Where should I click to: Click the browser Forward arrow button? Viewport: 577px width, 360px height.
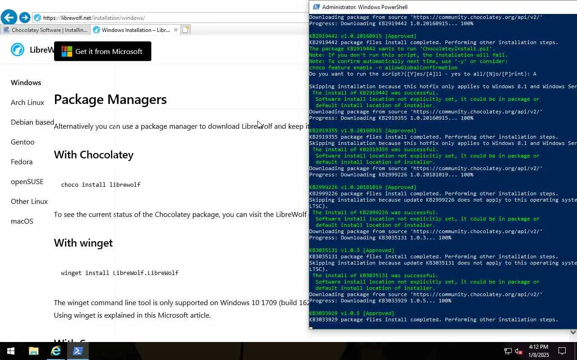click(25, 18)
